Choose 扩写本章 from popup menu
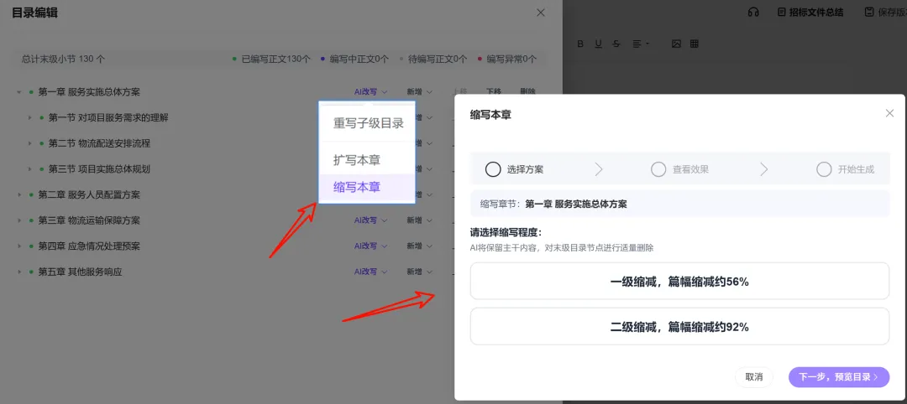Screen dimensions: 907x404 click(x=357, y=160)
